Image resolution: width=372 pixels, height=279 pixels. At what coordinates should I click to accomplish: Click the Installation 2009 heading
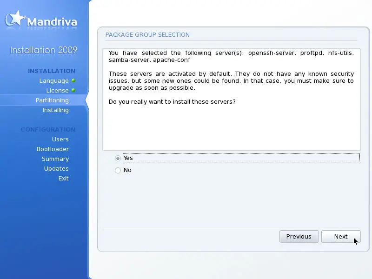[44, 50]
